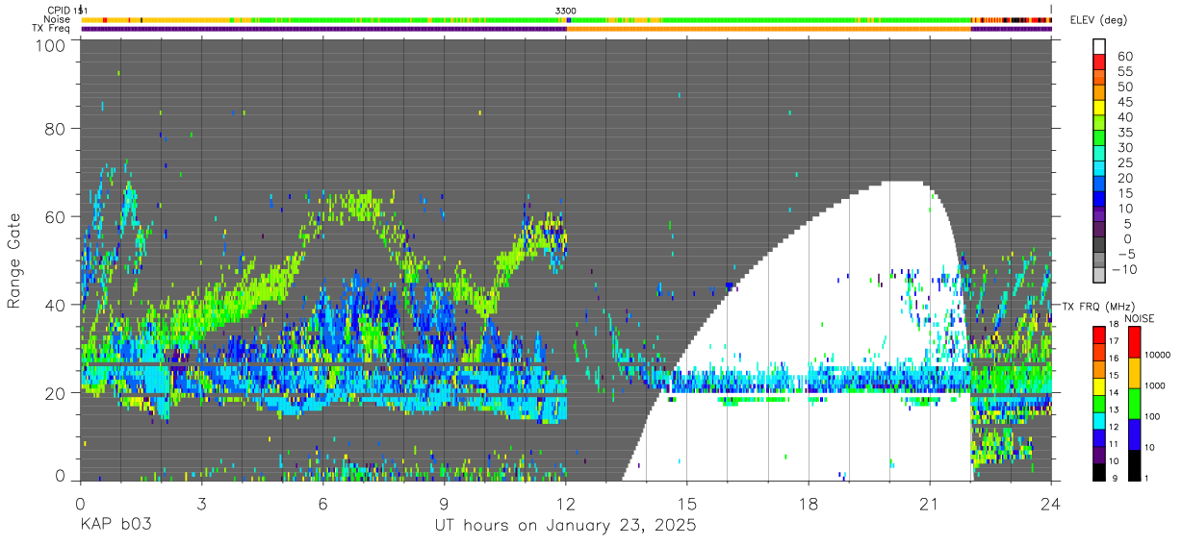Click the '25' value on the ELEV scale
Screen dimensions: 1182x545
pyautogui.click(x=1124, y=163)
